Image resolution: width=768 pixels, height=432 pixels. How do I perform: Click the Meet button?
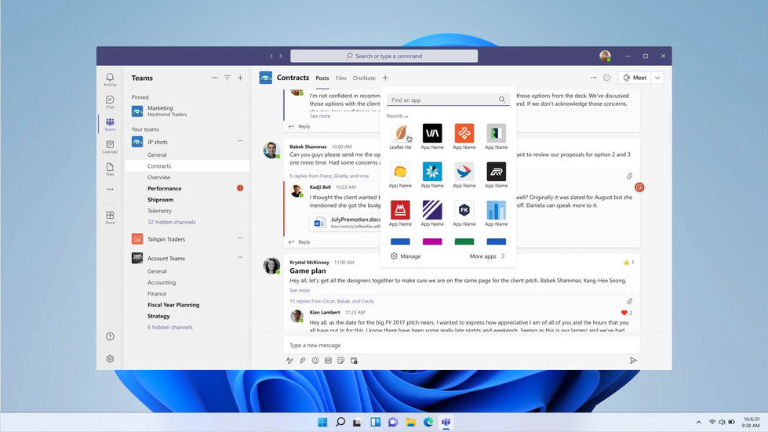635,78
